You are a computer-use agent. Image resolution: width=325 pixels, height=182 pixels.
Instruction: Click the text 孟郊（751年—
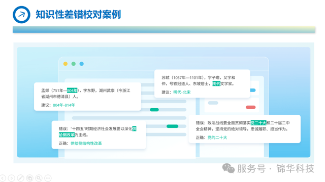54,90
